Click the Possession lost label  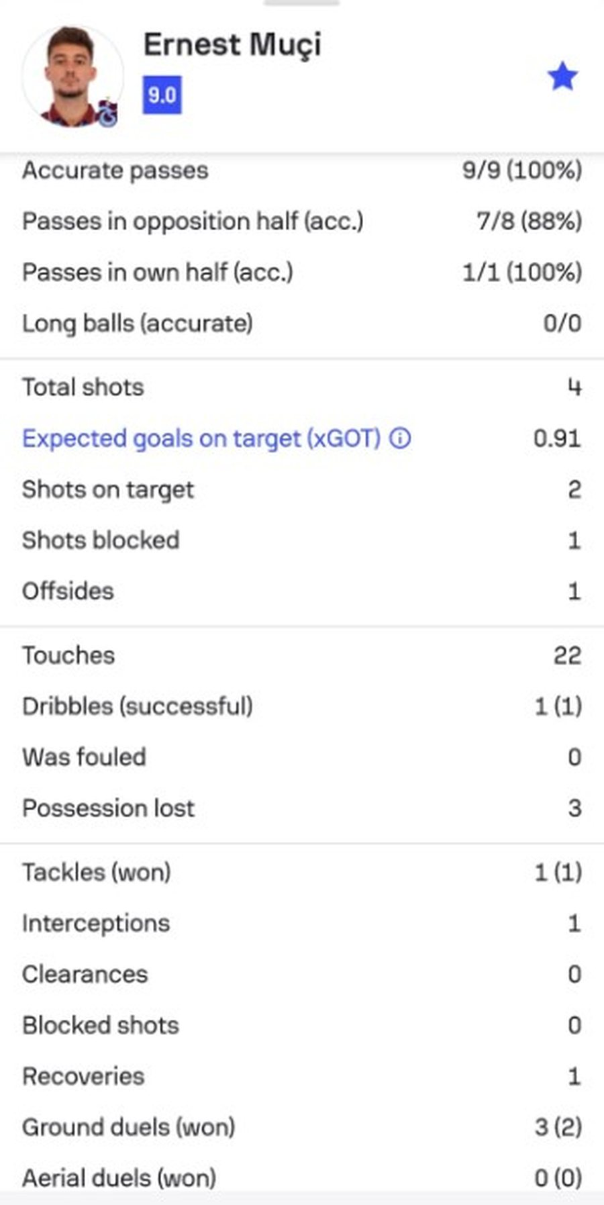108,808
